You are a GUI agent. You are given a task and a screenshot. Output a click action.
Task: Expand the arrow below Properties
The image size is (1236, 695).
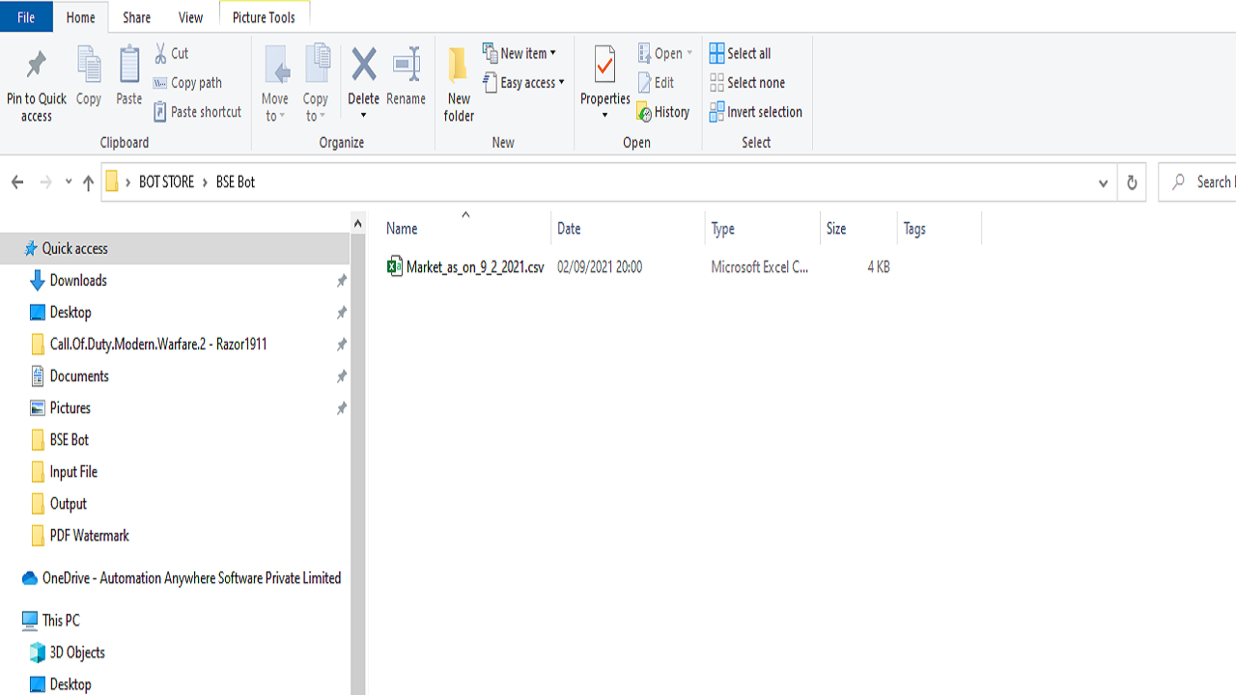(605, 115)
